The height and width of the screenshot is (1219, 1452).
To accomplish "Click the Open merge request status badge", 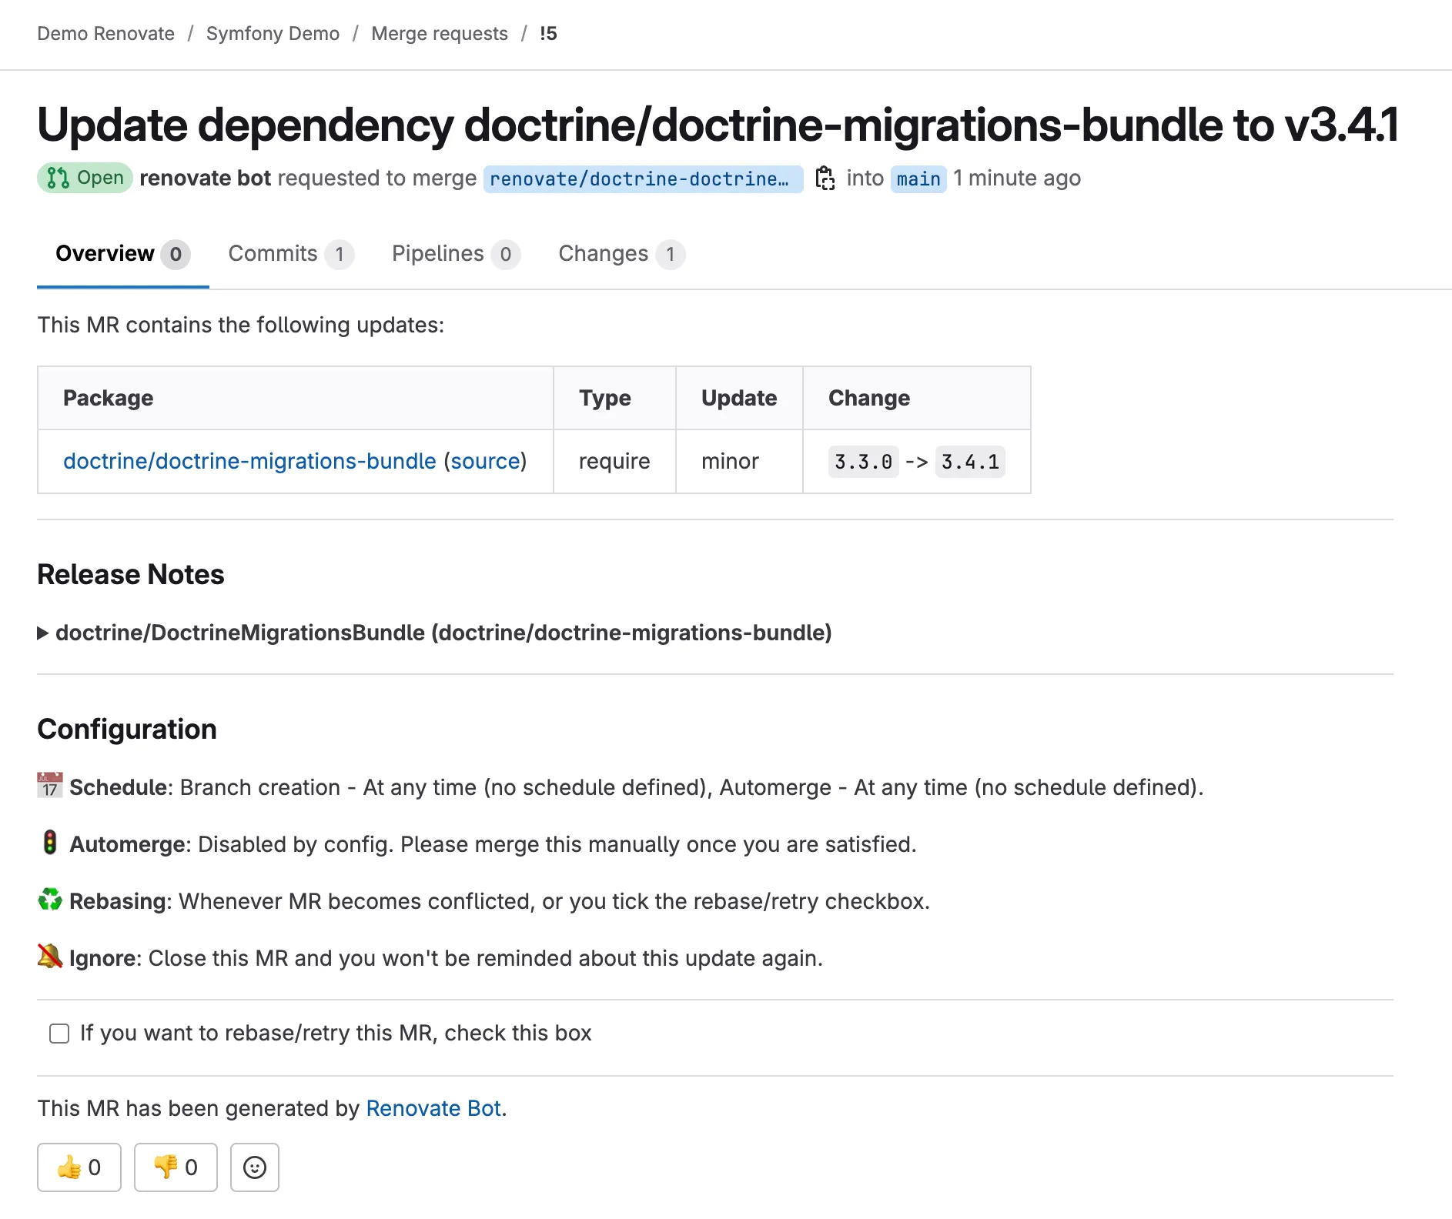I will click(85, 179).
